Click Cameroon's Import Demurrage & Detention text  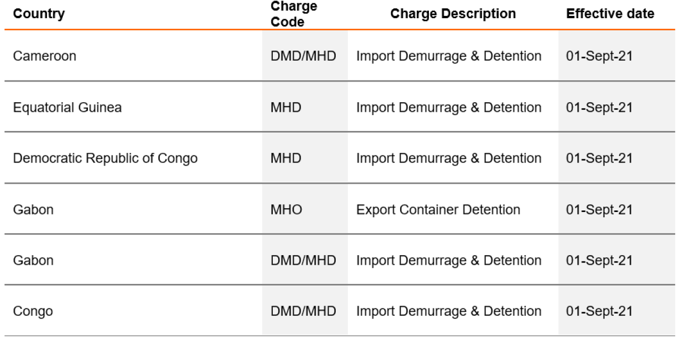pyautogui.click(x=449, y=56)
